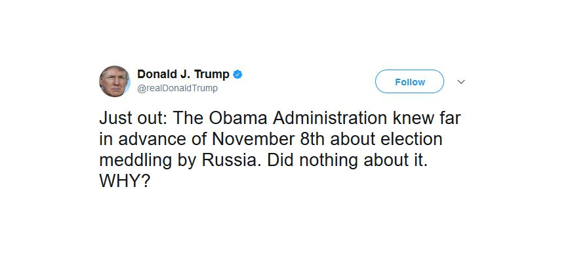This screenshot has width=572, height=275.
Task: Expand the tweet options chevron menu
Action: point(461,82)
